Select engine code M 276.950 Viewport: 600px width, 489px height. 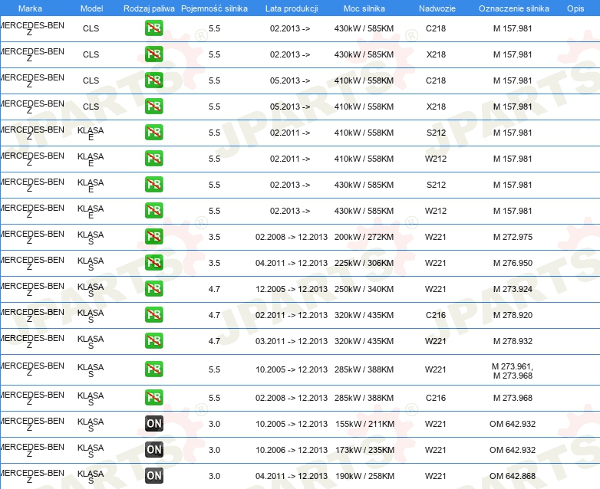pyautogui.click(x=513, y=263)
